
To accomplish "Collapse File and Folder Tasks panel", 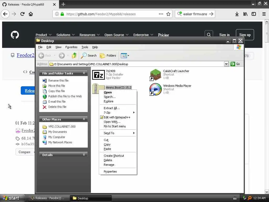I will pos(84,73).
